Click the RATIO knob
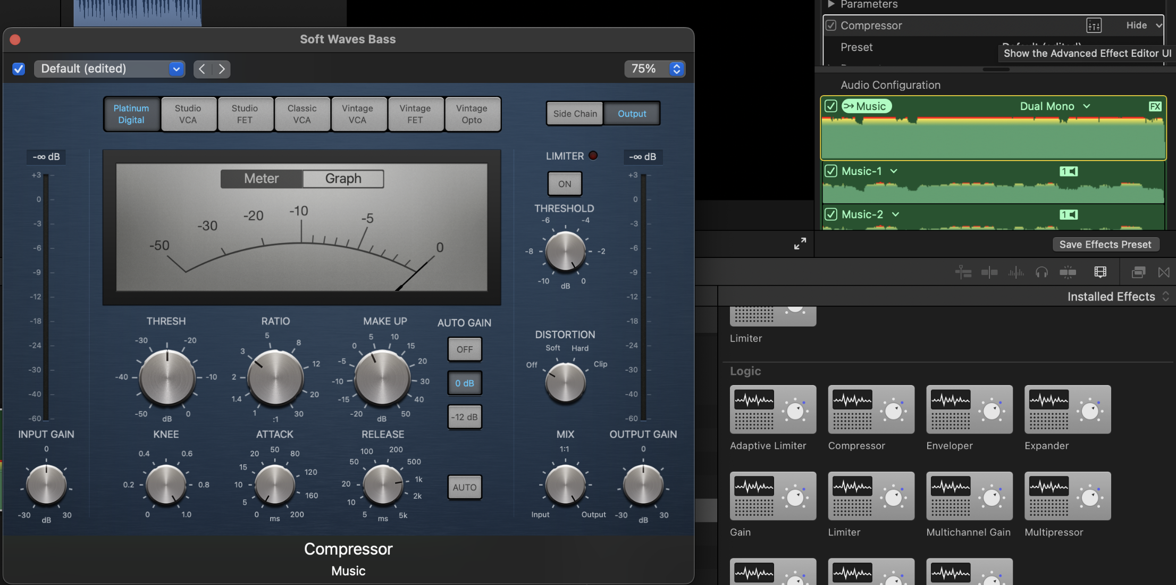1176x585 pixels. tap(275, 379)
